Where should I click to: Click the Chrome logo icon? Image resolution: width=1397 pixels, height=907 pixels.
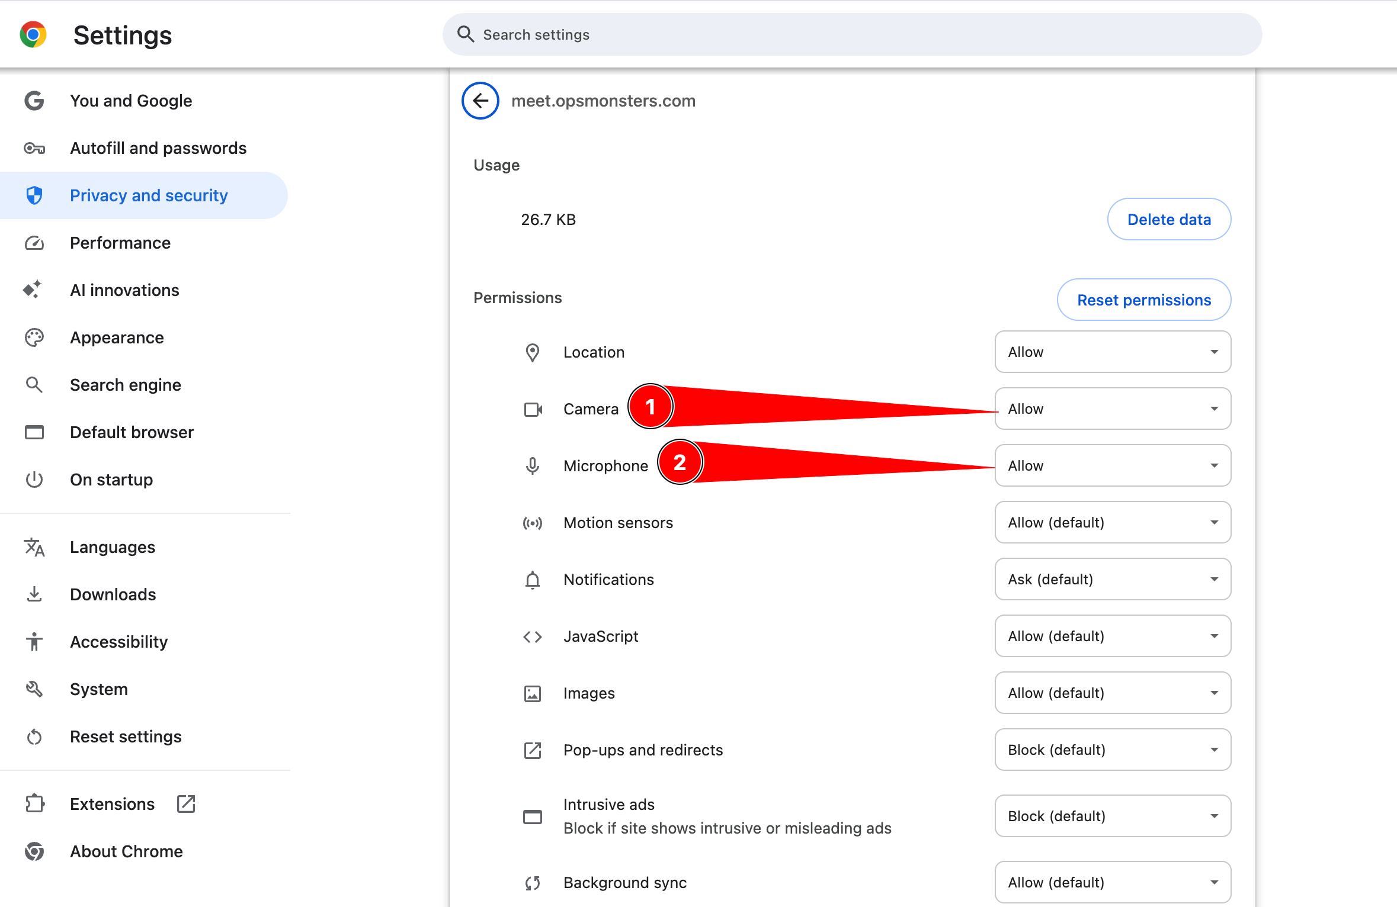[33, 35]
